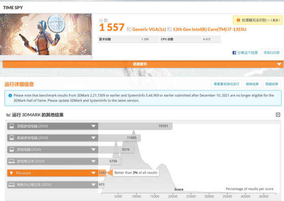Click the 9216 score bar value
Screen dimensions: 284x201
coord(126,149)
